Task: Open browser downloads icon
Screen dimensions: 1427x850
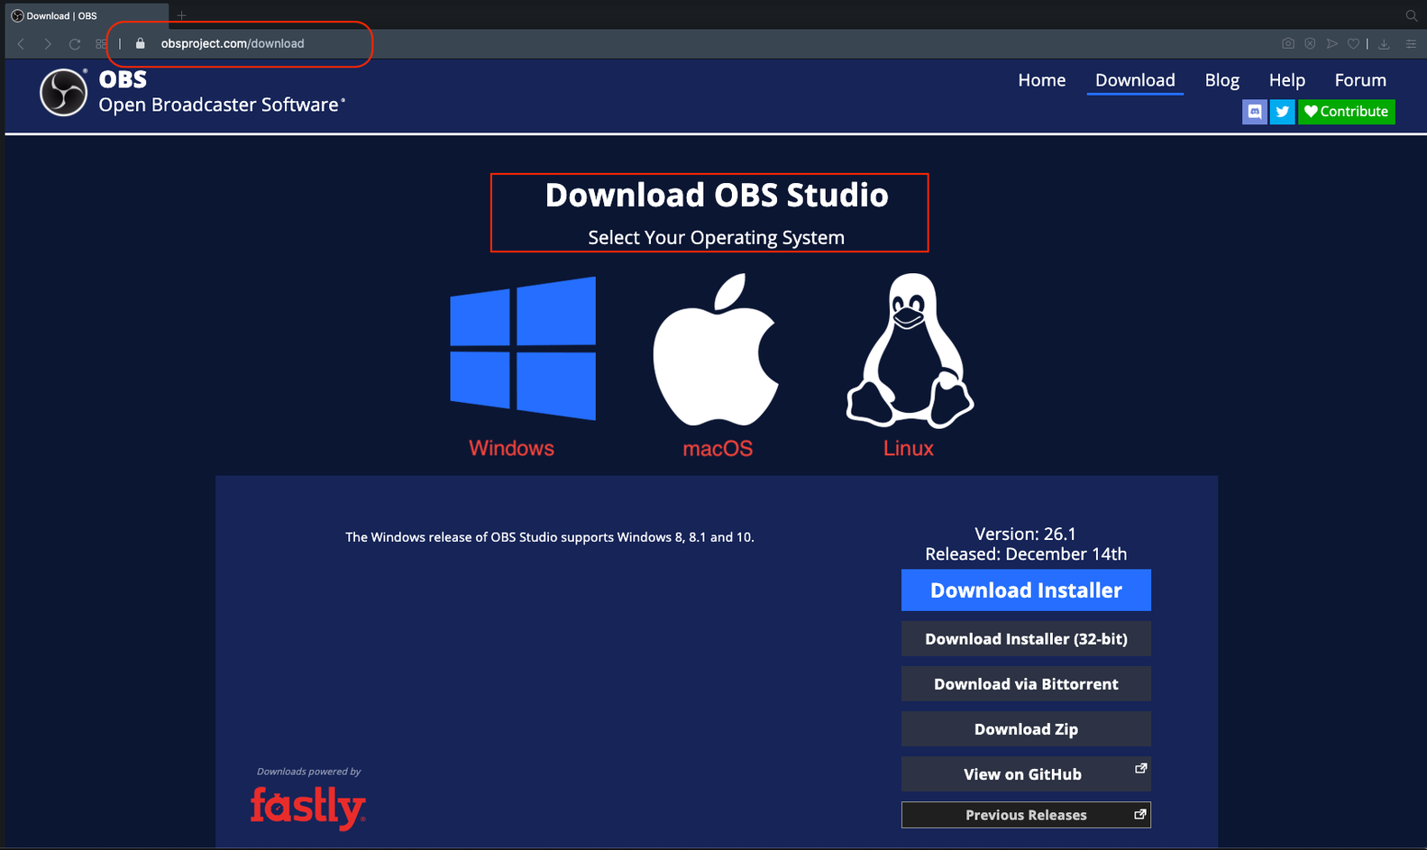Action: click(x=1384, y=43)
